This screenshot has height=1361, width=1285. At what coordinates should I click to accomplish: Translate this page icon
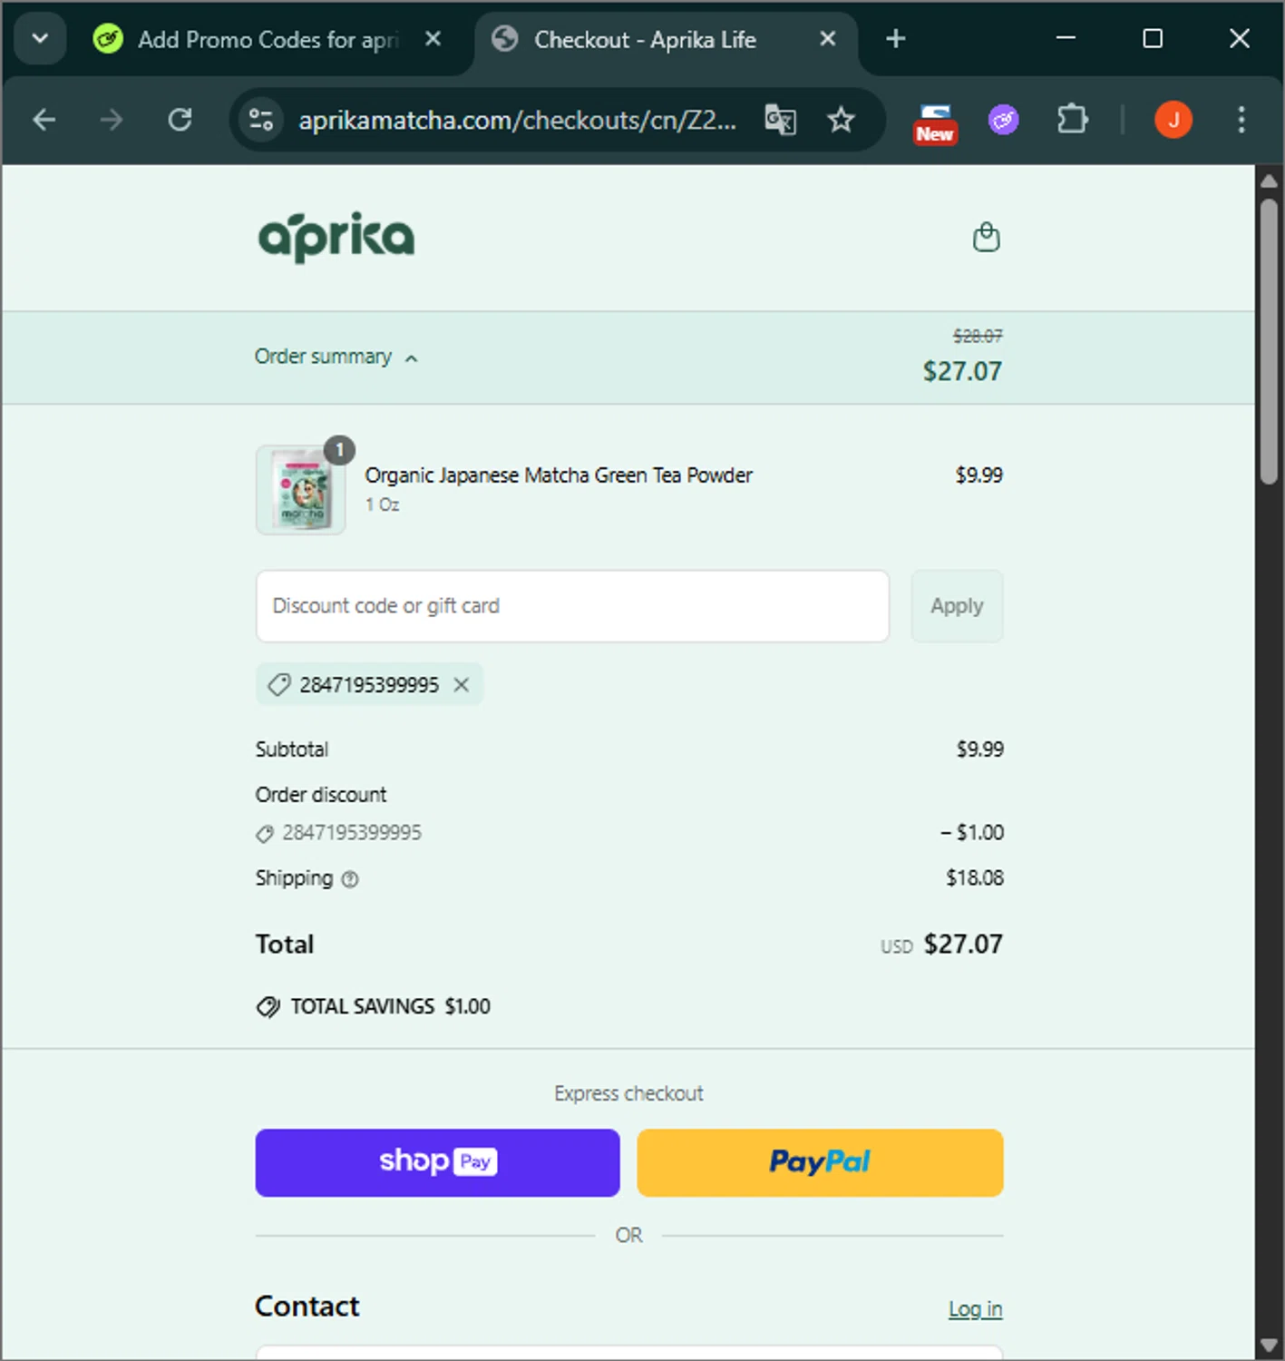780,119
